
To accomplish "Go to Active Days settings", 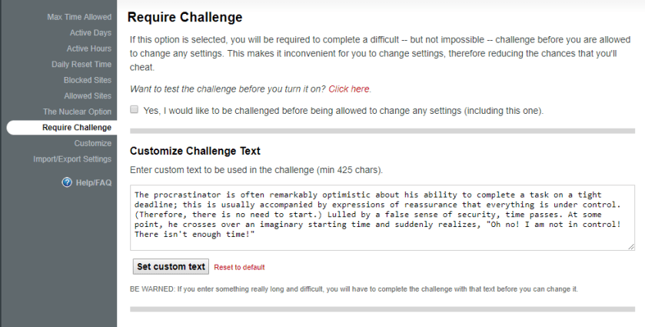I will click(90, 32).
